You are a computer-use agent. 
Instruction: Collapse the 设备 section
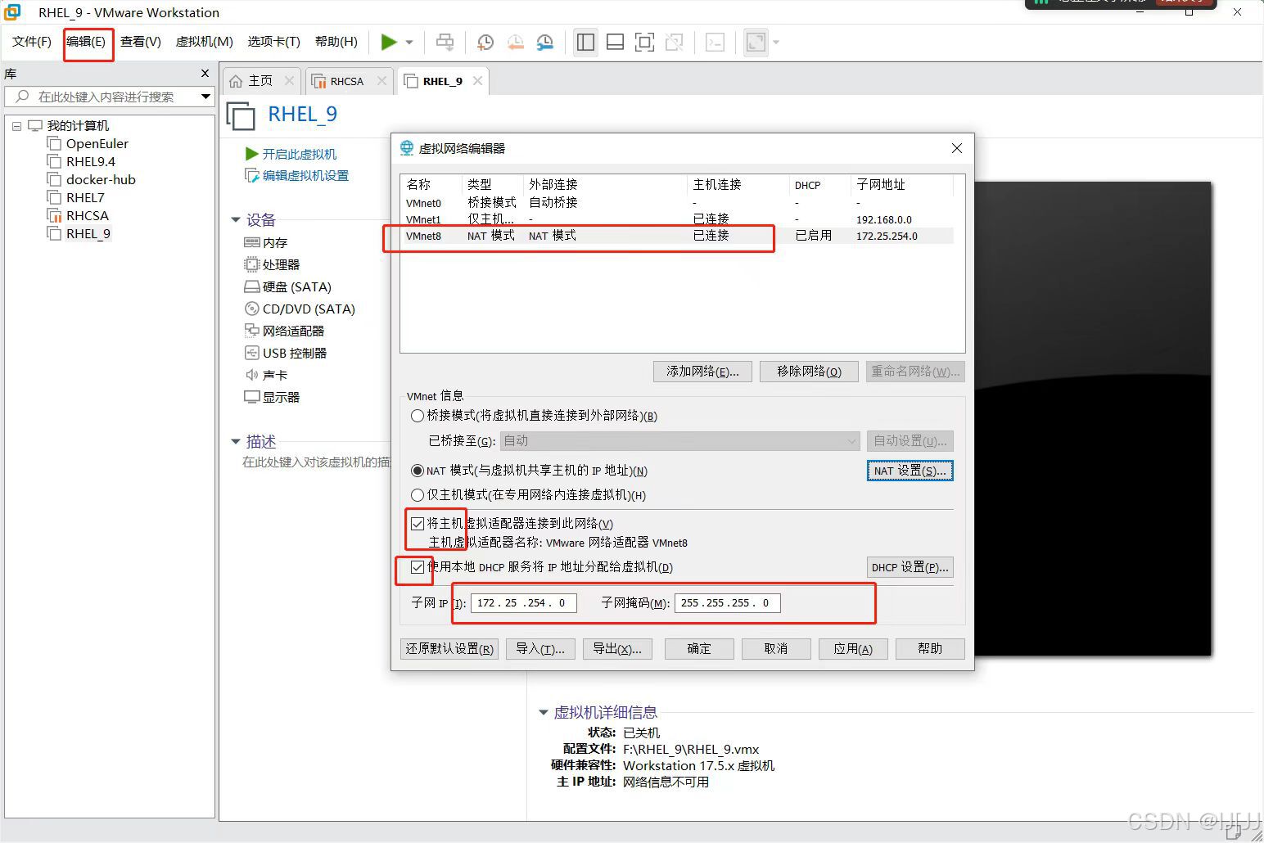coord(236,220)
